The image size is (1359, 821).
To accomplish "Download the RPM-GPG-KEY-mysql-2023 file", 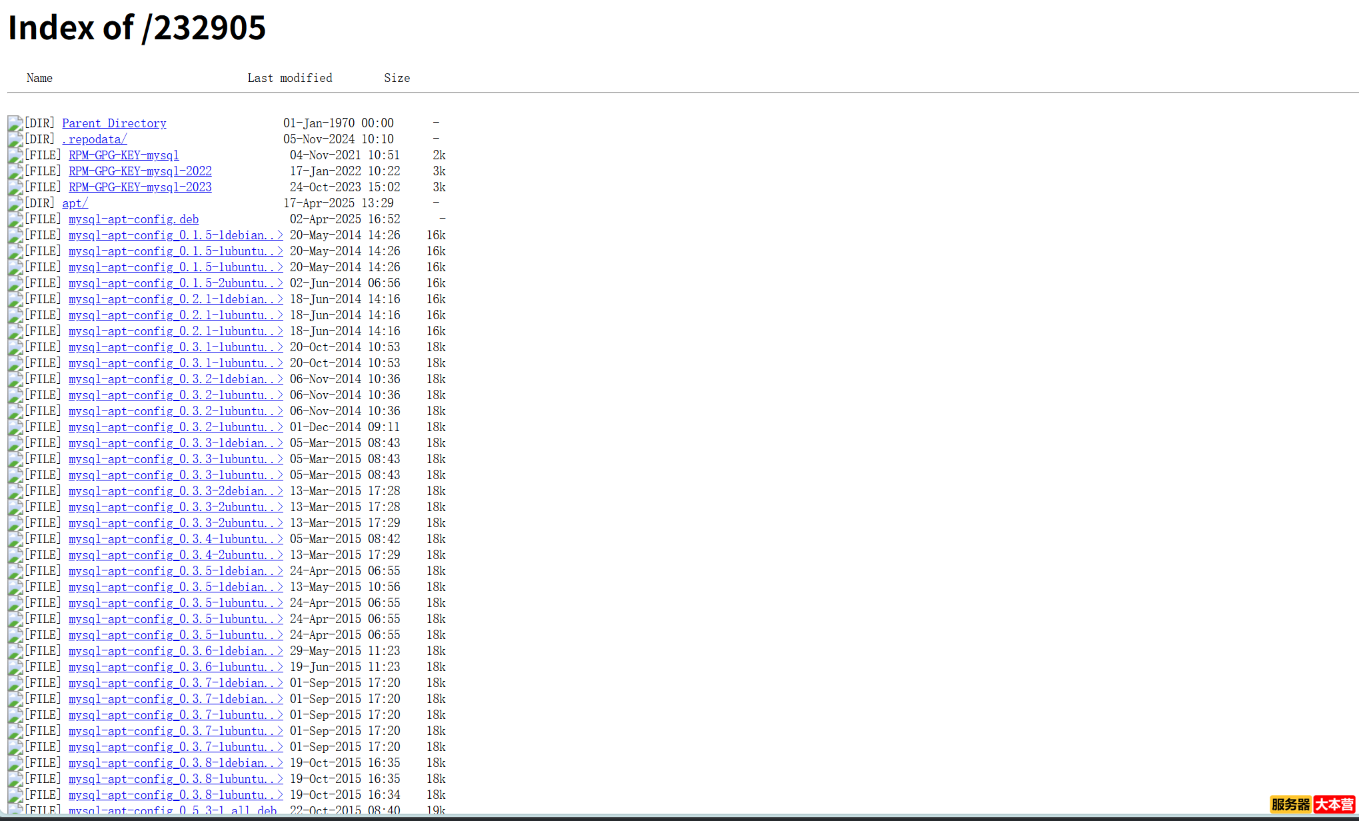I will click(x=140, y=187).
